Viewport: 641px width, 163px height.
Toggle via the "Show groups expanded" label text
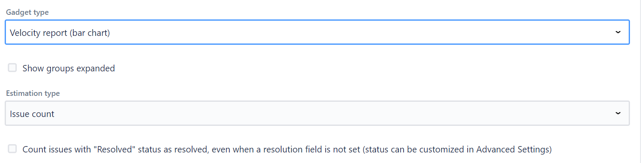69,68
